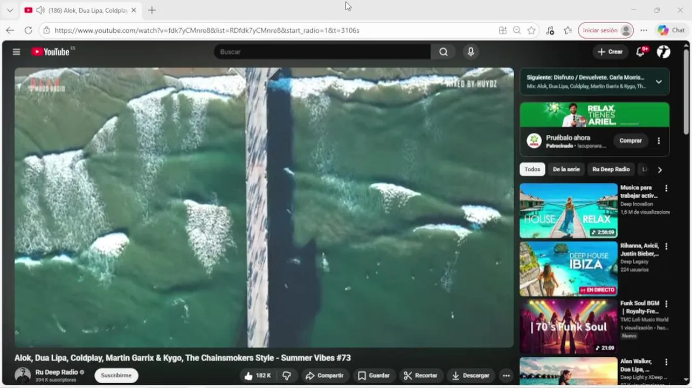This screenshot has width=692, height=388.
Task: Switch to the Alok, Dua Lipa browser tab
Action: 81,10
